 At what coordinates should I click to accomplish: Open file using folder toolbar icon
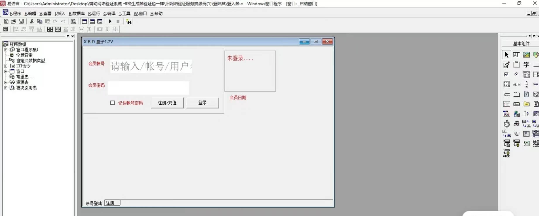tap(13, 21)
